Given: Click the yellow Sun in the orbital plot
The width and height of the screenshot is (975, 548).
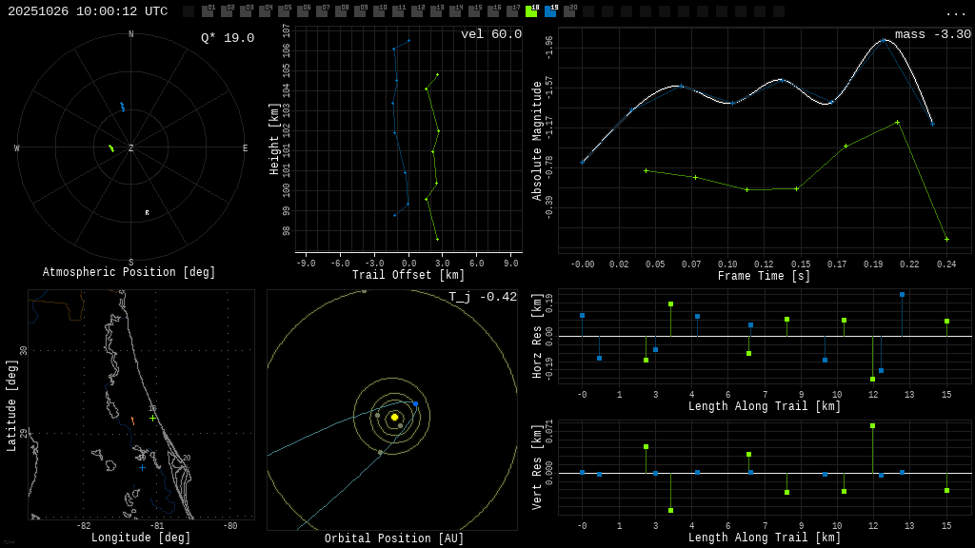Looking at the screenshot, I should pos(394,417).
